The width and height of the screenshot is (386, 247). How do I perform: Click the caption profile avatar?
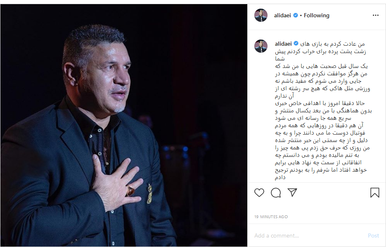(260, 46)
